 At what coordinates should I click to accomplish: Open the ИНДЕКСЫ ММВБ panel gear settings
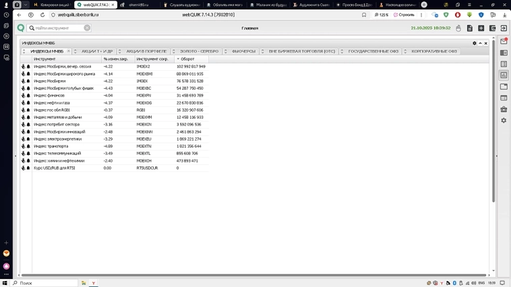(x=475, y=43)
